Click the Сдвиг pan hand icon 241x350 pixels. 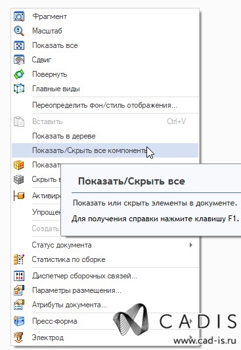(19, 60)
